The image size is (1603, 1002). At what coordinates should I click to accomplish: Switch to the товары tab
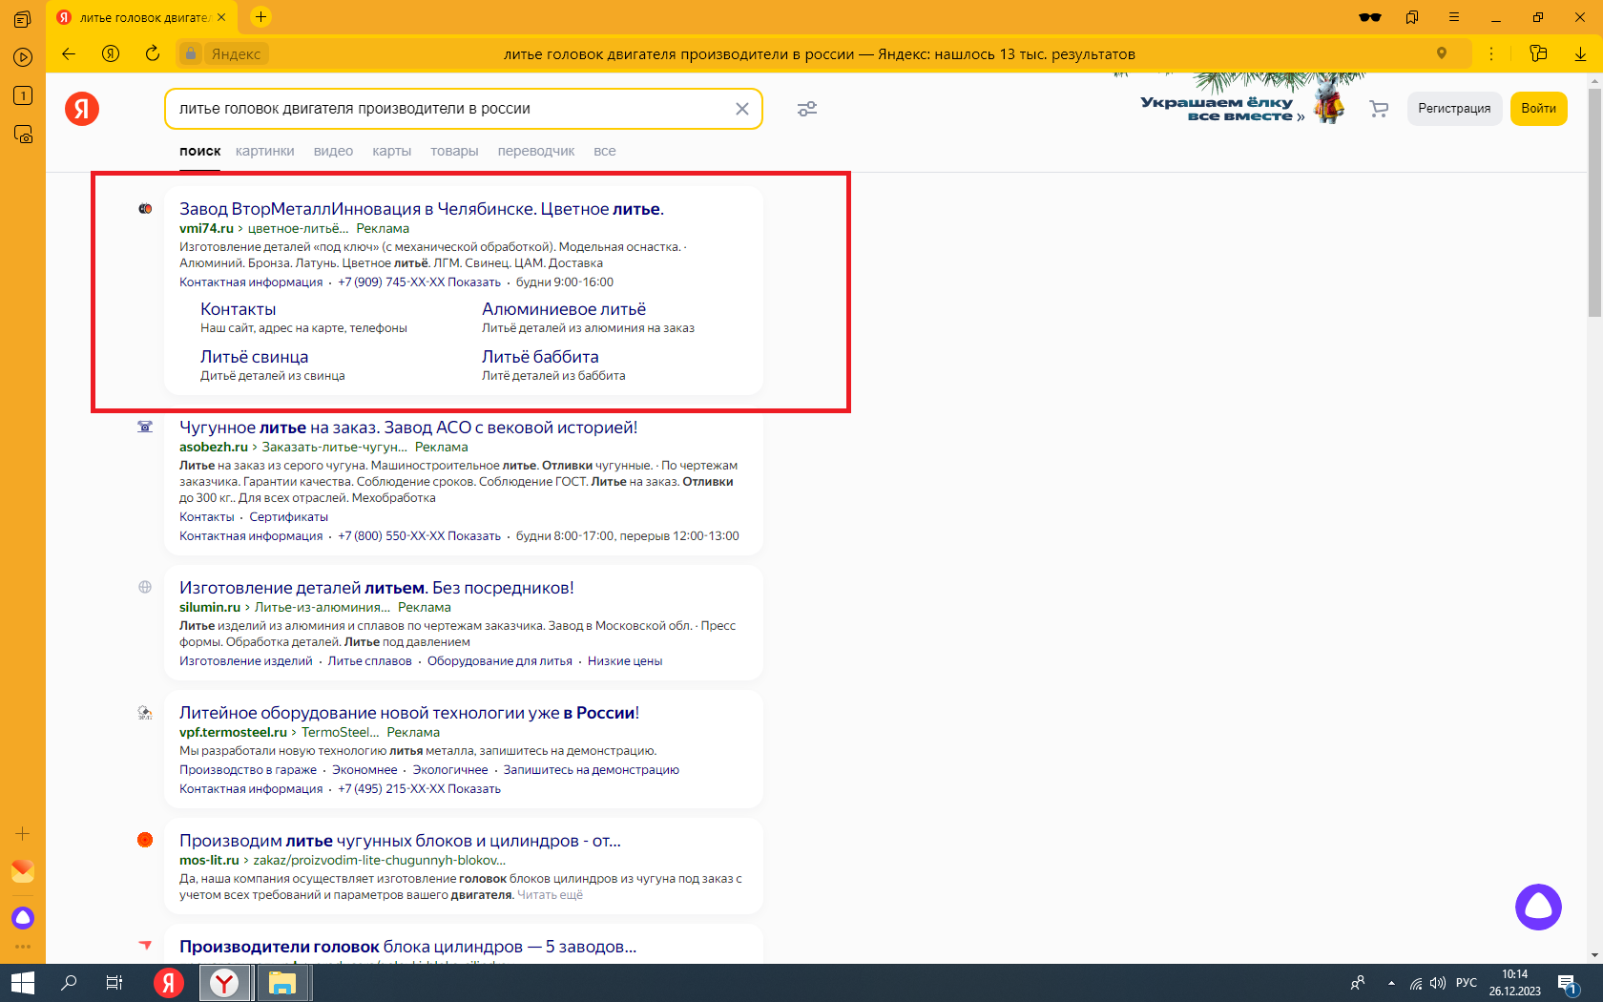[x=454, y=151]
